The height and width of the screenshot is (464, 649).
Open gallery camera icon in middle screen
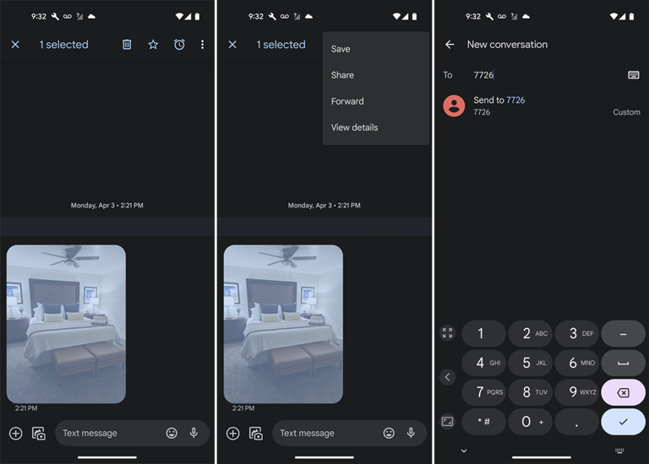click(256, 433)
